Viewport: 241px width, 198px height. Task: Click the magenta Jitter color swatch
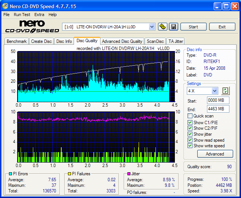pos(129,174)
